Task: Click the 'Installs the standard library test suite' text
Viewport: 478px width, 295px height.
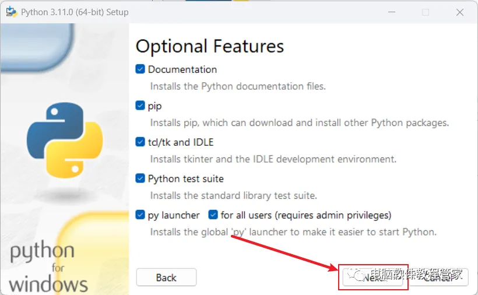Action: pyautogui.click(x=234, y=196)
